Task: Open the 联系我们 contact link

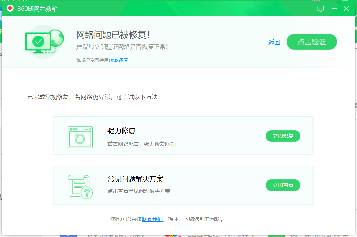Action: pos(152,219)
